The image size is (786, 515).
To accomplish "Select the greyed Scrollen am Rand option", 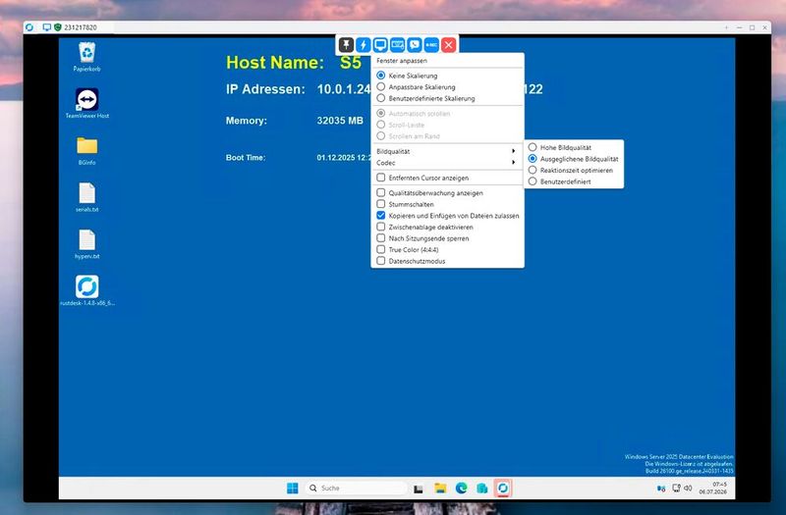I will (408, 136).
